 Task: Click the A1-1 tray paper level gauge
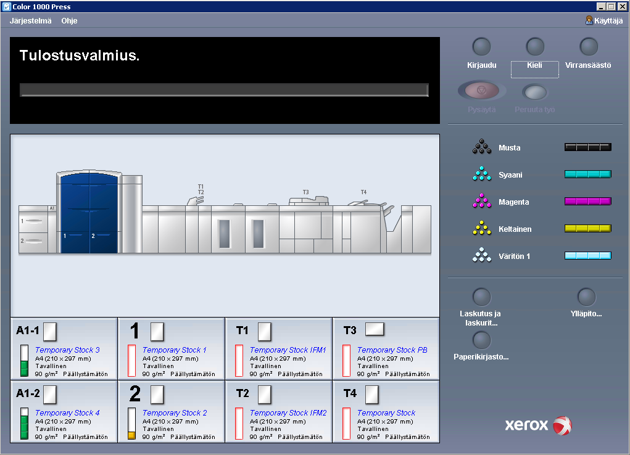click(24, 361)
